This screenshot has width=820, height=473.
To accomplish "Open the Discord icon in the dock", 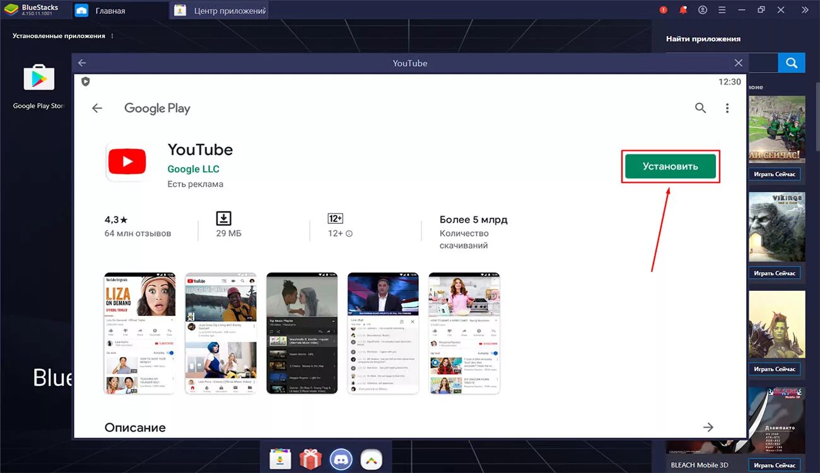I will coord(341,458).
